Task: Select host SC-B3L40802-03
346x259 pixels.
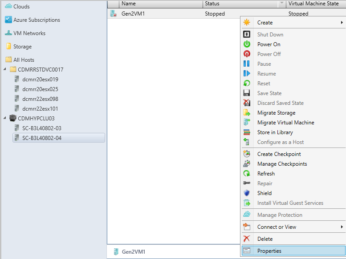Action: click(x=42, y=128)
